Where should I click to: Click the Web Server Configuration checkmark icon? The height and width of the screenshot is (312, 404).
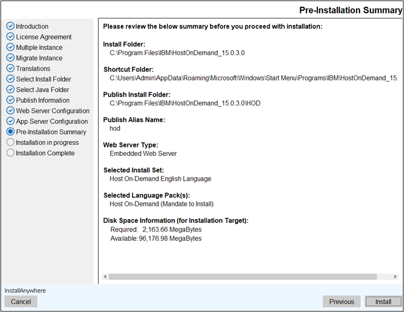10,111
